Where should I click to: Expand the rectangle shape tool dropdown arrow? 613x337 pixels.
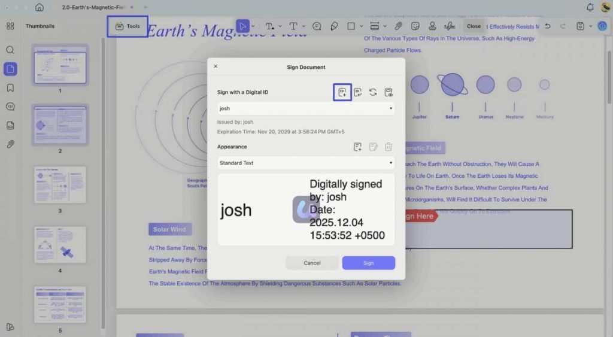(361, 26)
